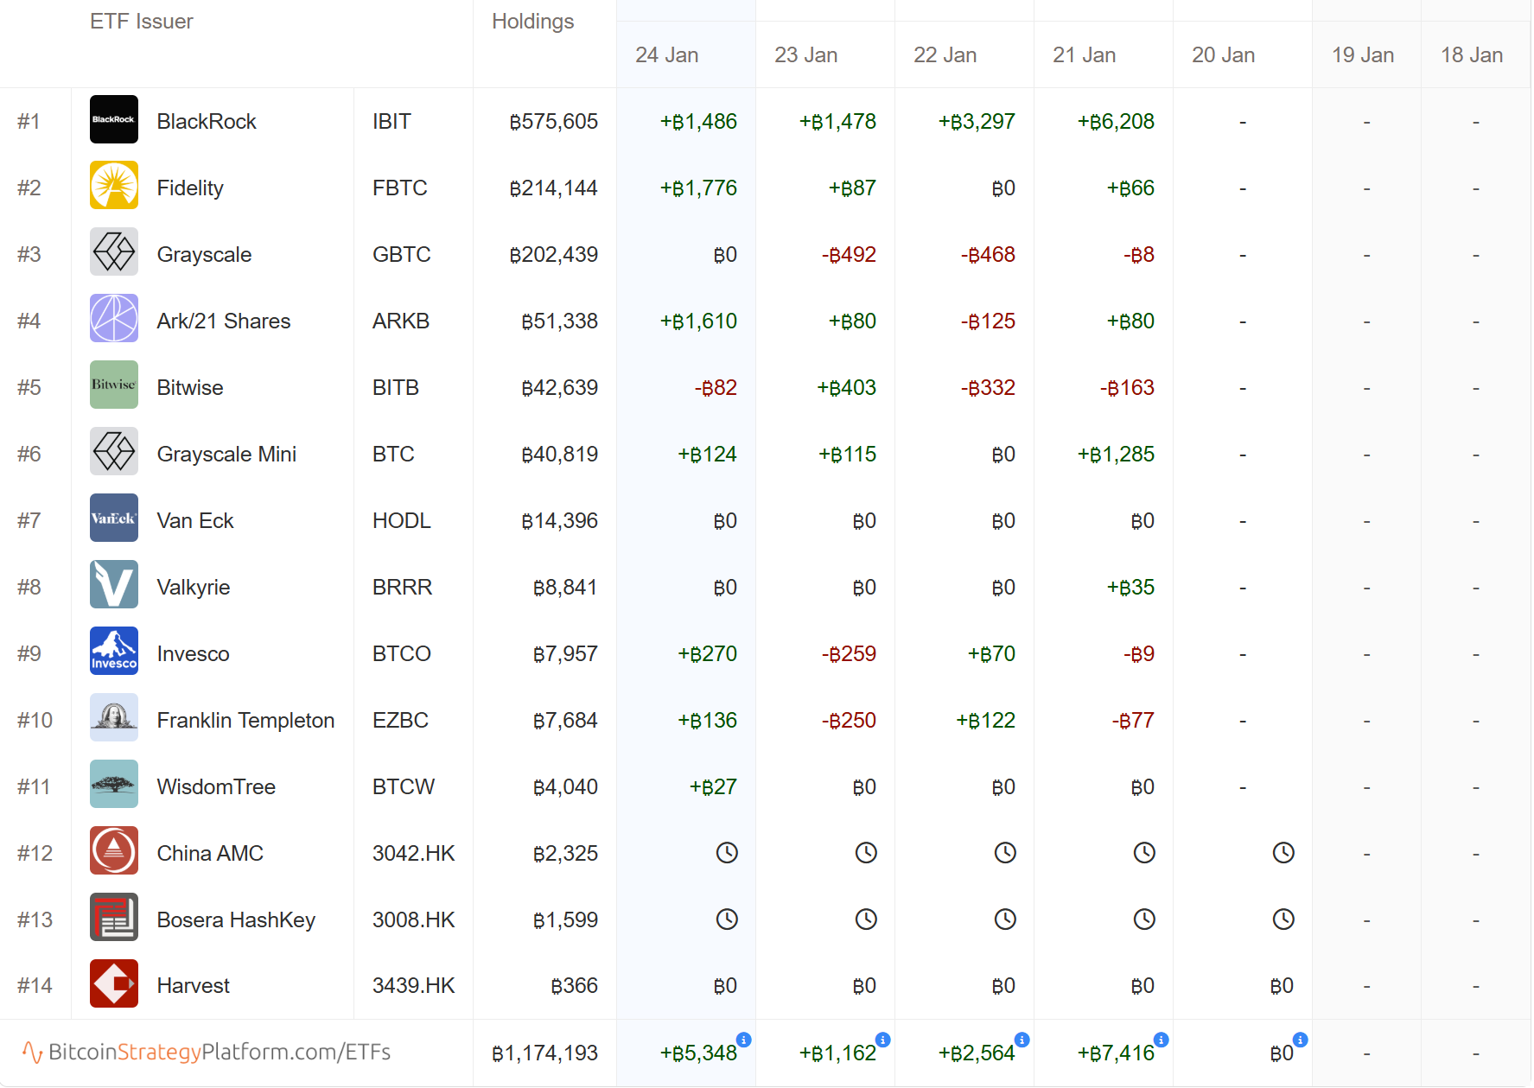This screenshot has width=1534, height=1088.
Task: Click the Harvest issuer name
Action: coord(194,986)
